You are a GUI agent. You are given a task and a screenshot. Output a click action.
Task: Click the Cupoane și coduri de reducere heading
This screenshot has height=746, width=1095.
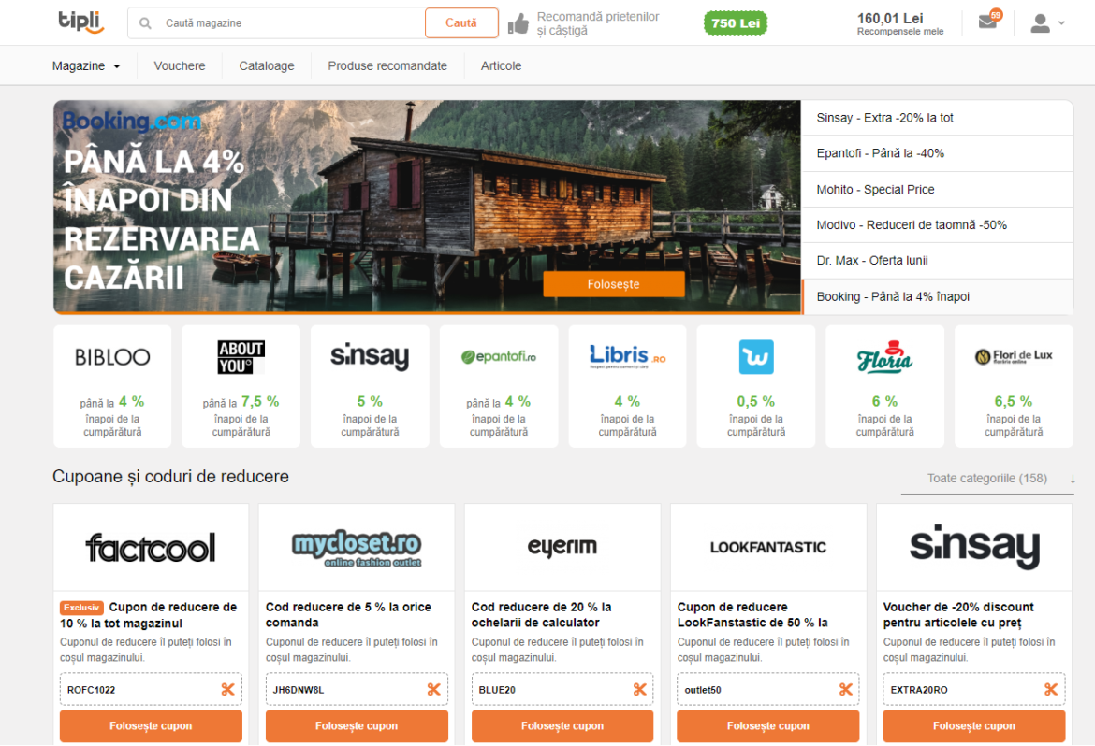point(170,477)
